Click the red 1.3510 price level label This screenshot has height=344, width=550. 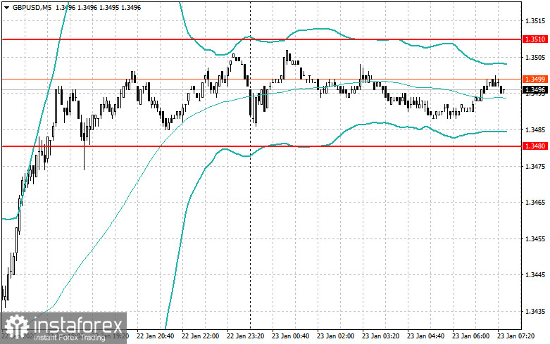(x=535, y=39)
